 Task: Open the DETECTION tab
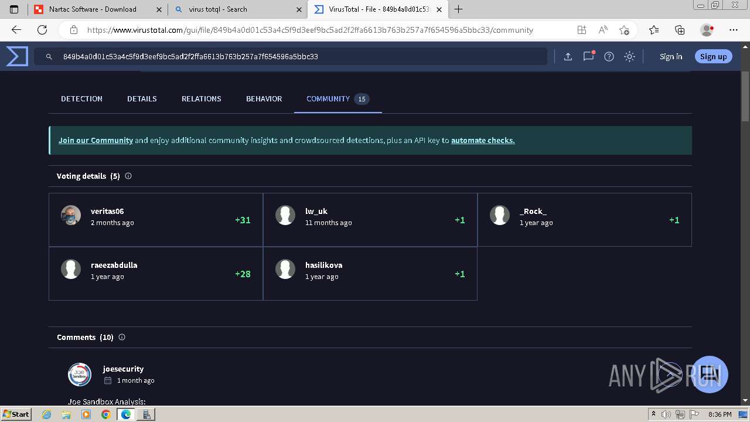tap(81, 99)
